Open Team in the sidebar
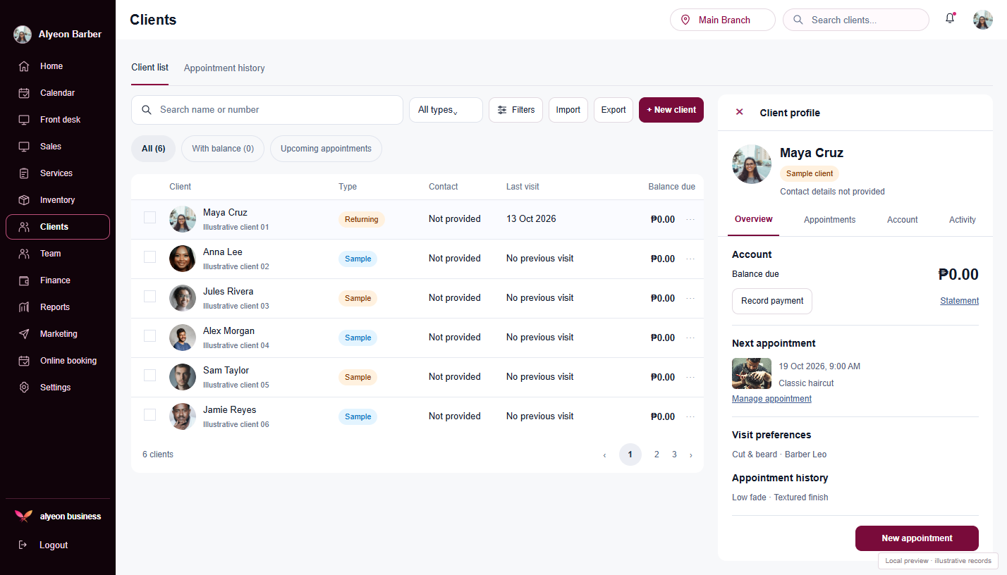Screen dimensions: 1007x575 point(58,254)
